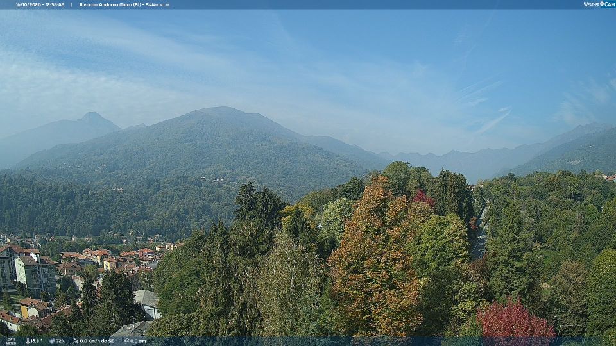616x346 pixels.
Task: Click the wind speed icon
Action: tap(75, 340)
